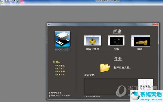
Task: Open the 用户论坛 resource link
Action: [x=60, y=68]
